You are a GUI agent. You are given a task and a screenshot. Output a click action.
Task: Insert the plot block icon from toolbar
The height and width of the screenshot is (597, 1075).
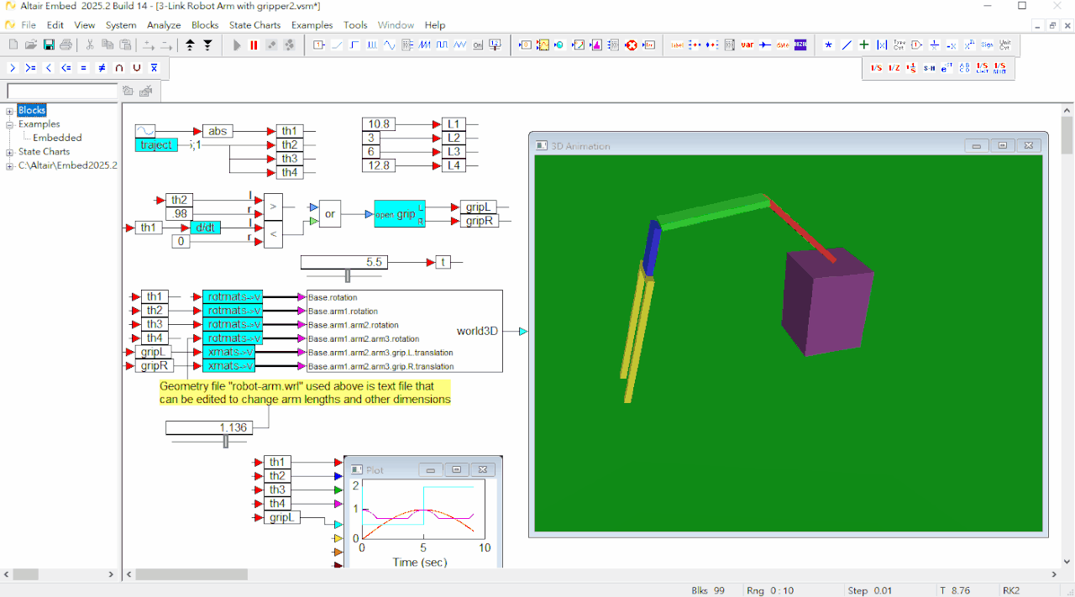pyautogui.click(x=543, y=45)
